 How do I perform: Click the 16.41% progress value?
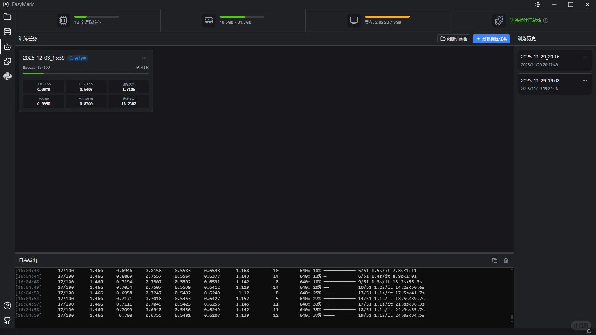click(142, 68)
